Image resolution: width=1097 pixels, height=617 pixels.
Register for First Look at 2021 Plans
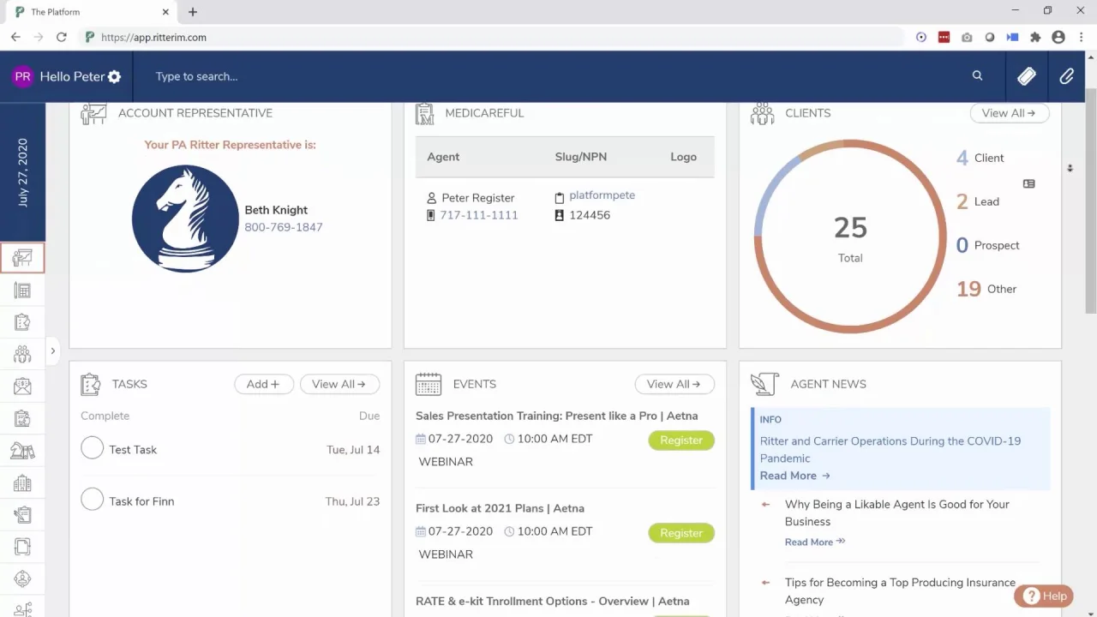(681, 533)
